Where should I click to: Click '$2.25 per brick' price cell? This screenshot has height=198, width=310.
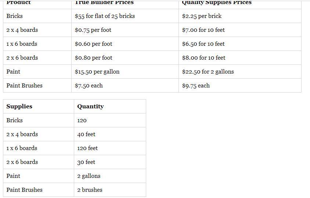[x=240, y=16]
